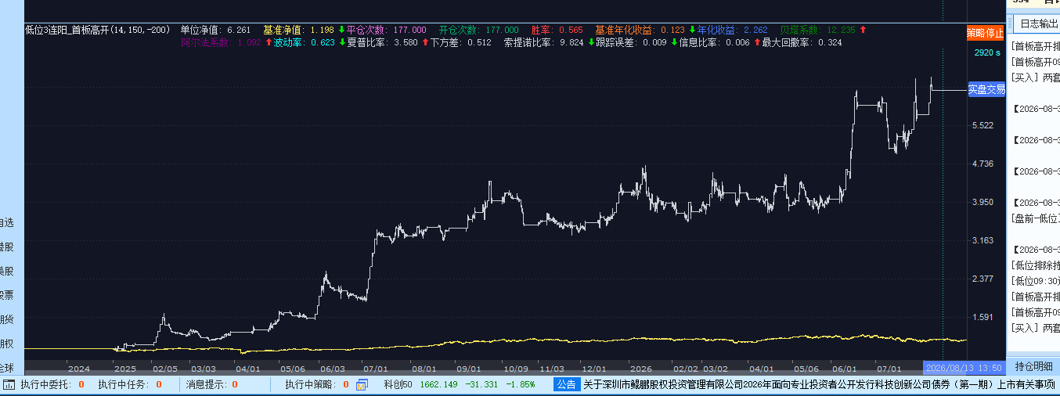Click the 科创50 index quote
1060x396 pixels.
coord(460,384)
